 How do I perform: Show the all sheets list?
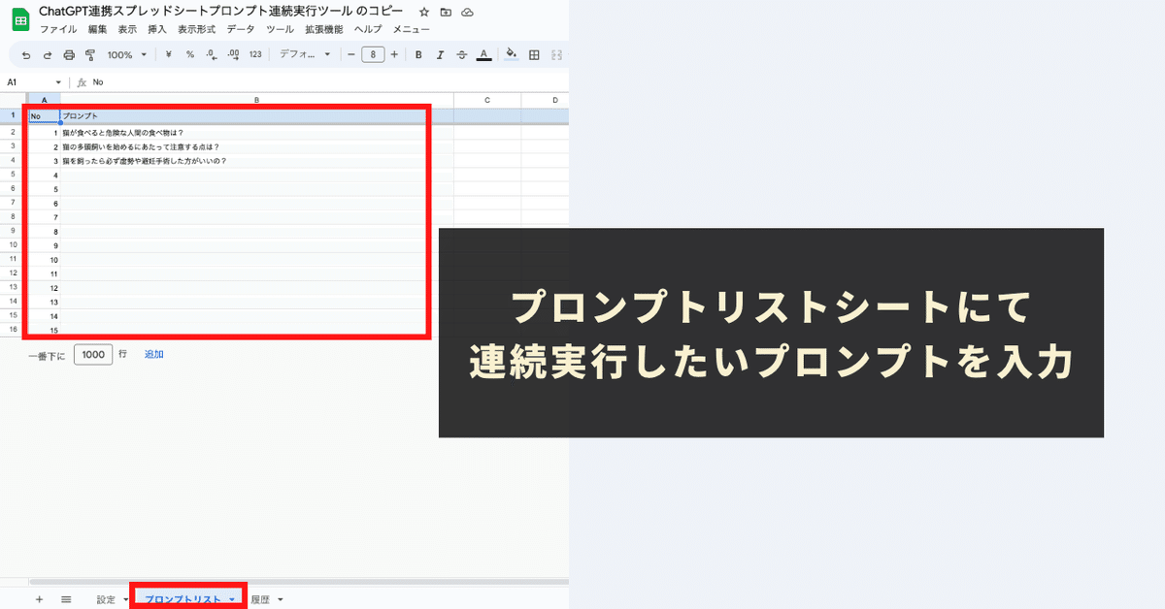click(66, 599)
